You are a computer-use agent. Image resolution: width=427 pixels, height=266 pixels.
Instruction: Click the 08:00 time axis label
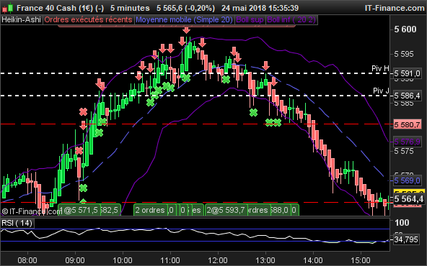[x=27, y=260]
